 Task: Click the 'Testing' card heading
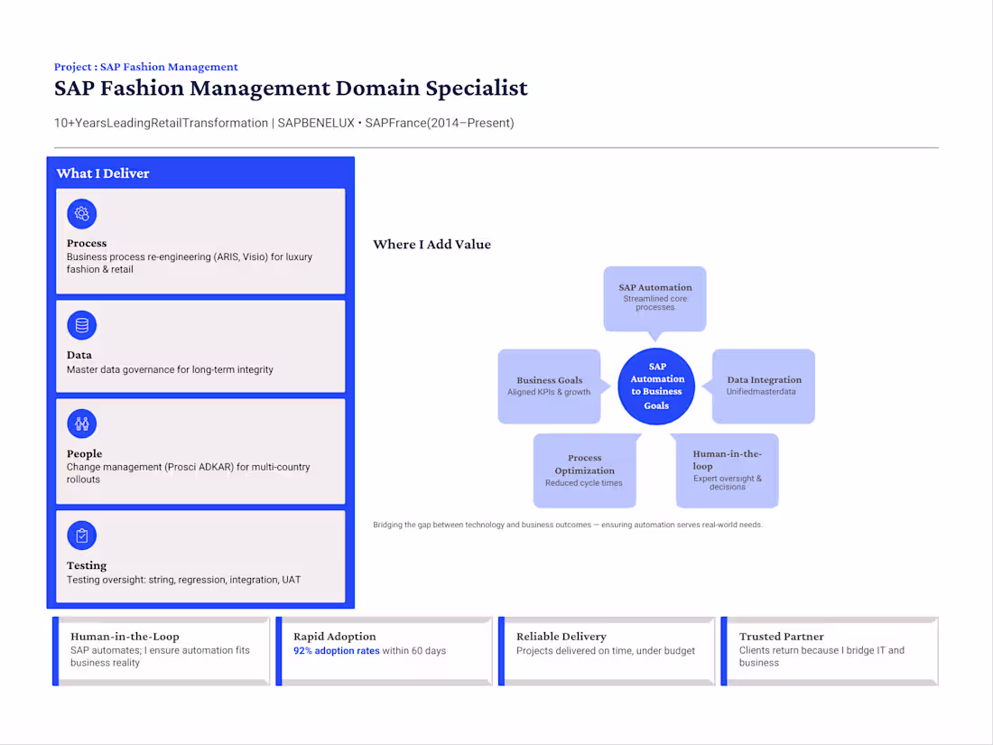pos(87,565)
